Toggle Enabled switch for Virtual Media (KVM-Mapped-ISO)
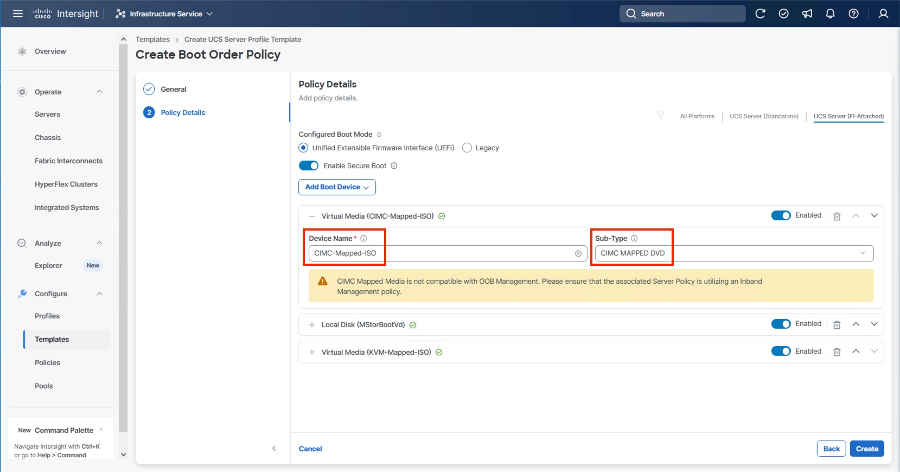Image resolution: width=900 pixels, height=472 pixels. coord(781,351)
